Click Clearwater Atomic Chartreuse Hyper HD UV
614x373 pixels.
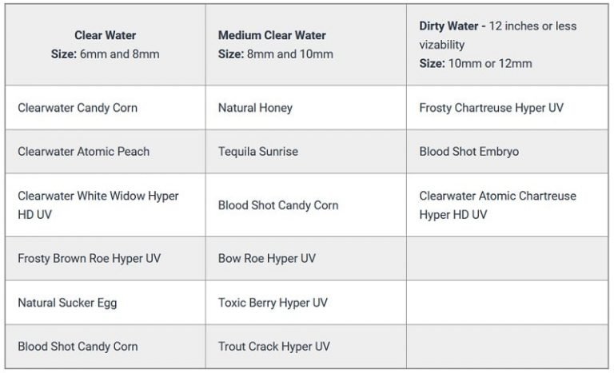[497, 205]
